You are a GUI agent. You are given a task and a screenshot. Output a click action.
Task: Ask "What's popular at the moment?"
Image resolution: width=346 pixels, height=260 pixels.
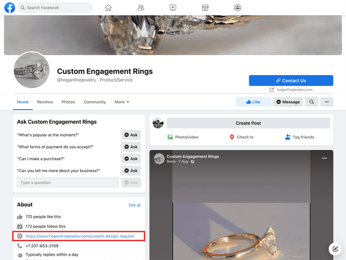(131, 135)
